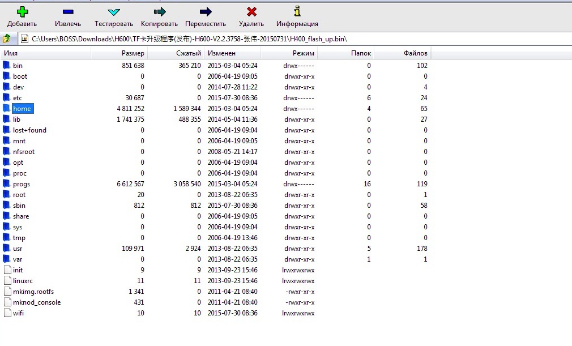Select the usr folder
Viewport: 572px width, 346px height.
18,249
